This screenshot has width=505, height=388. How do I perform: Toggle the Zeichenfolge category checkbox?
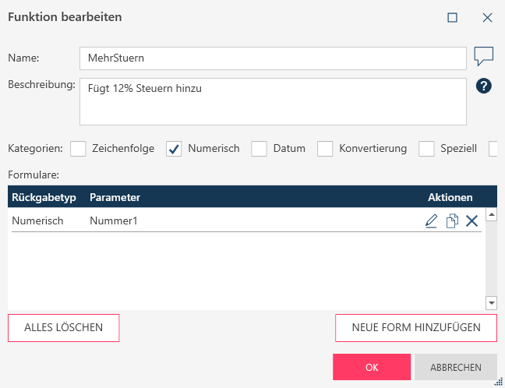click(79, 149)
